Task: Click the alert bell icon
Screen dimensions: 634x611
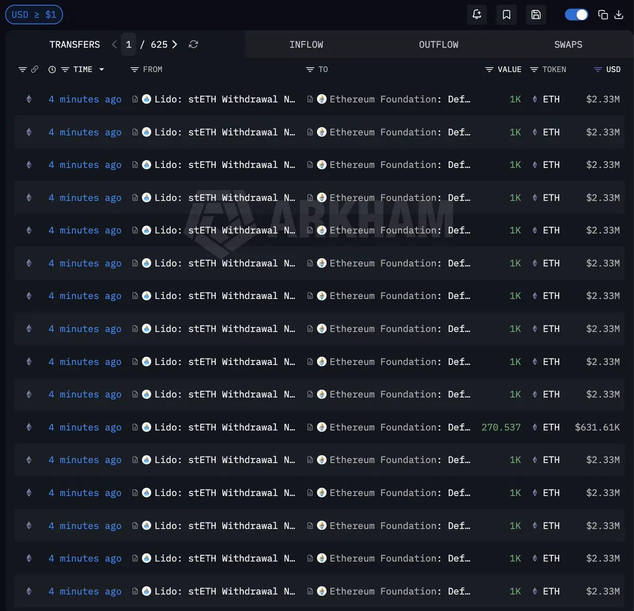Action: tap(477, 15)
